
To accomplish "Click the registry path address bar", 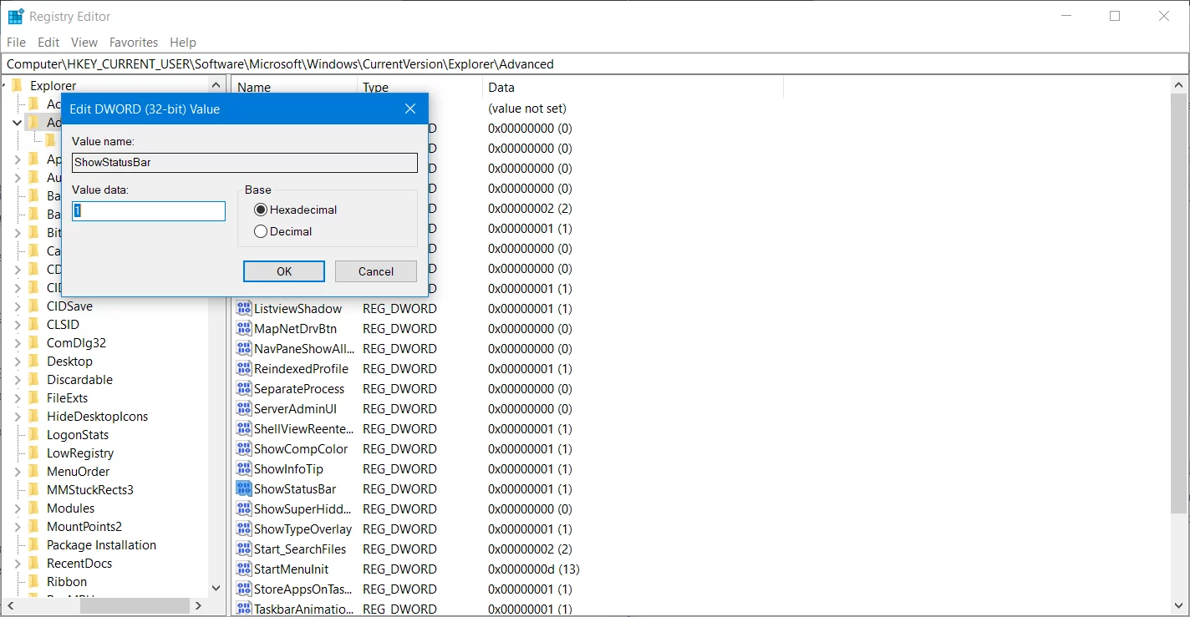I will tap(595, 63).
